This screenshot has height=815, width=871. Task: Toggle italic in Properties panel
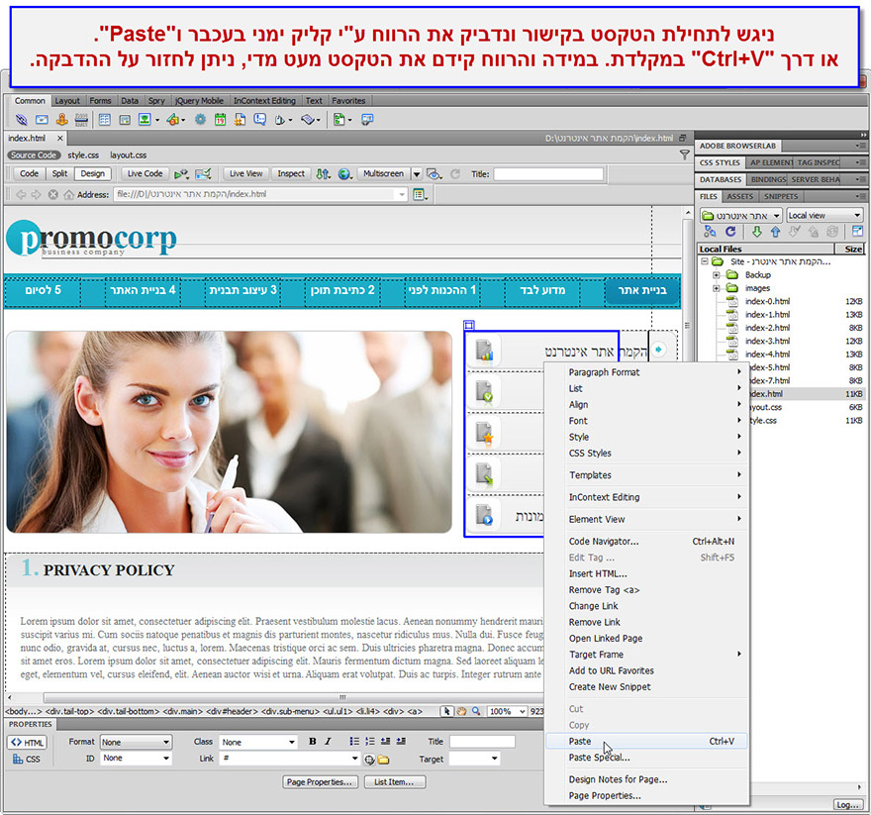[329, 741]
